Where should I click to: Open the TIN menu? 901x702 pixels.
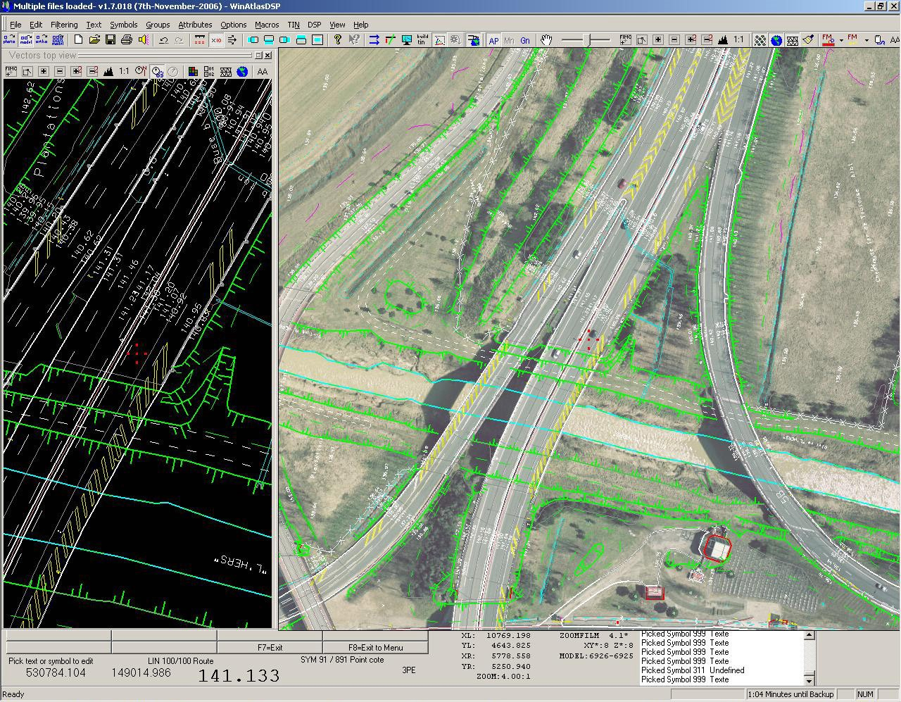[x=294, y=24]
